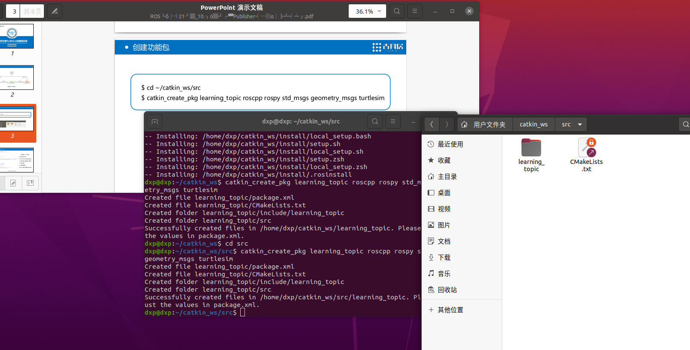Show bookmarks panel in viewer sidebar
Screen dimensions: 690x350
pyautogui.click(x=30, y=183)
